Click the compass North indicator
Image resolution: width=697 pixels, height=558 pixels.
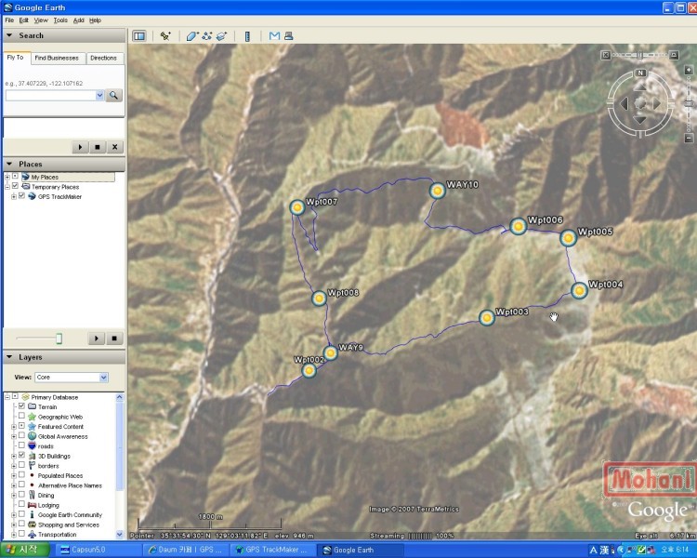(640, 73)
